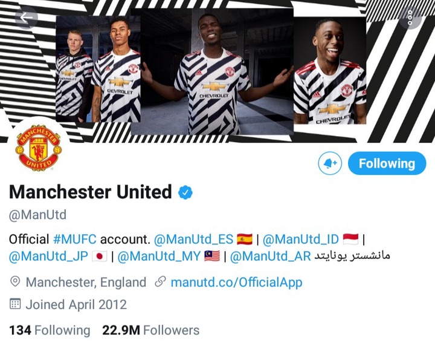Open the @ManUtd_MY profile link
435x346 pixels.
coord(159,256)
